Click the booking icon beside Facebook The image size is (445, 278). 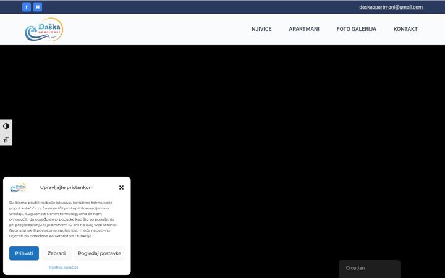pos(38,7)
